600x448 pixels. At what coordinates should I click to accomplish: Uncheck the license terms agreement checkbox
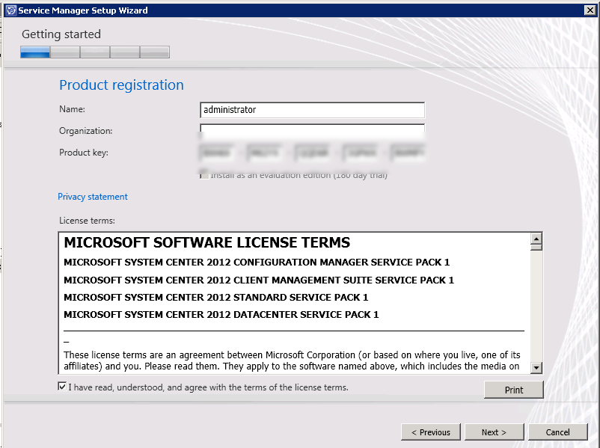(x=62, y=387)
